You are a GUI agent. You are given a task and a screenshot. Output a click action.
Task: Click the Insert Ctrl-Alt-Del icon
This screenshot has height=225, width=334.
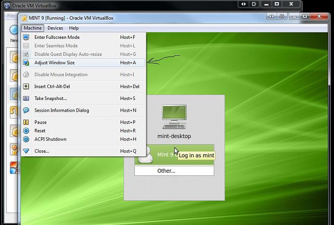26,87
